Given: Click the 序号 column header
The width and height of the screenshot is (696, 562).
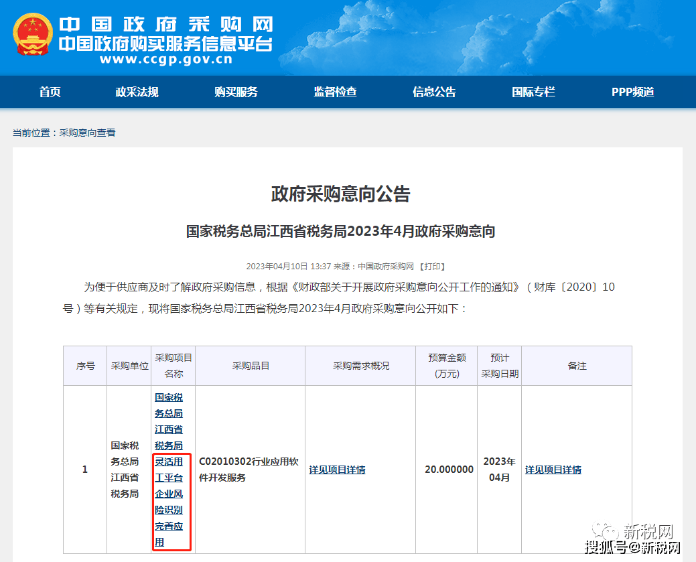Looking at the screenshot, I should (x=85, y=366).
